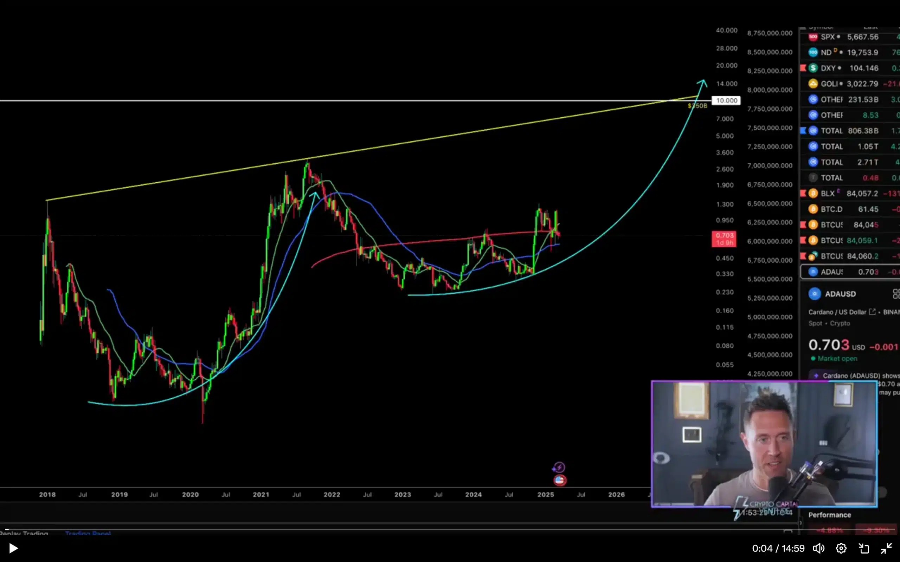Viewport: 900px width, 562px height.
Task: Open the Trading Panel tab
Action: 88,534
